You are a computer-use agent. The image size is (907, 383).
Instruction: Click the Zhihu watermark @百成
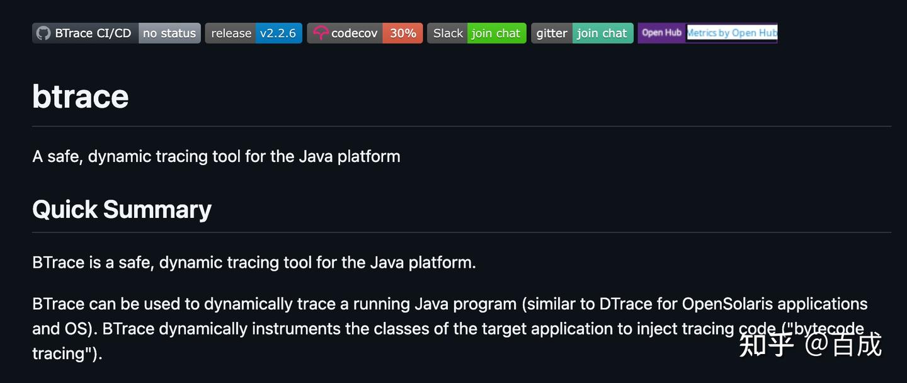pyautogui.click(x=811, y=344)
